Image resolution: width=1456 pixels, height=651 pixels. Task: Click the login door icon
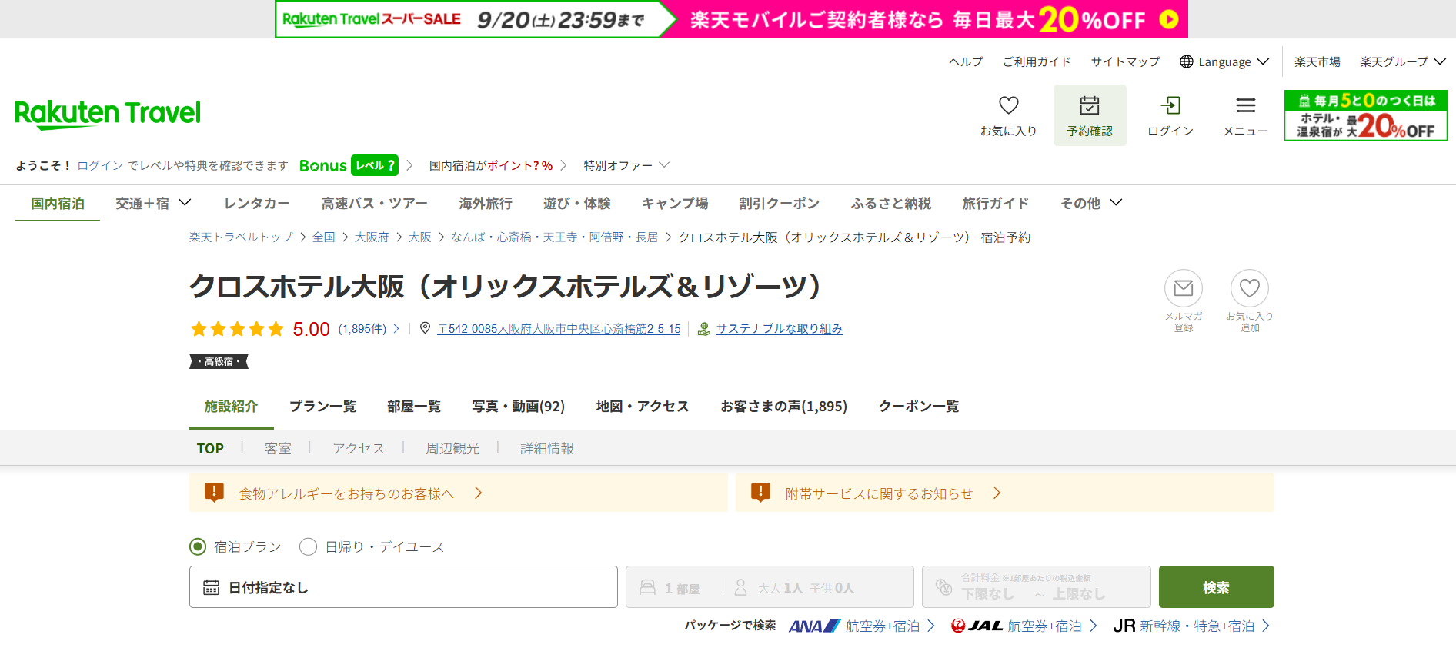click(1170, 106)
